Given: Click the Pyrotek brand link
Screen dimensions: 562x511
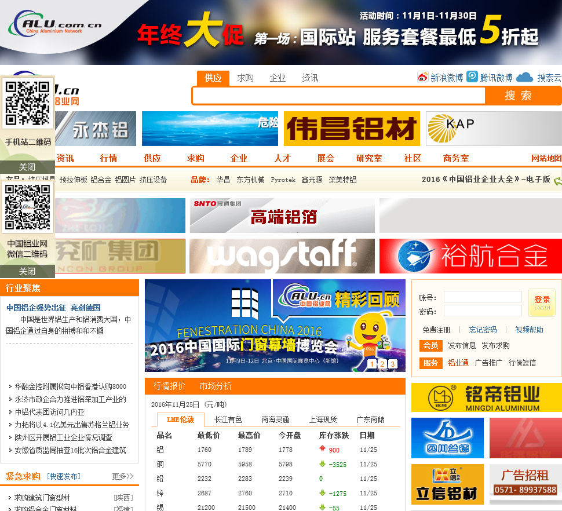Looking at the screenshot, I should (283, 180).
